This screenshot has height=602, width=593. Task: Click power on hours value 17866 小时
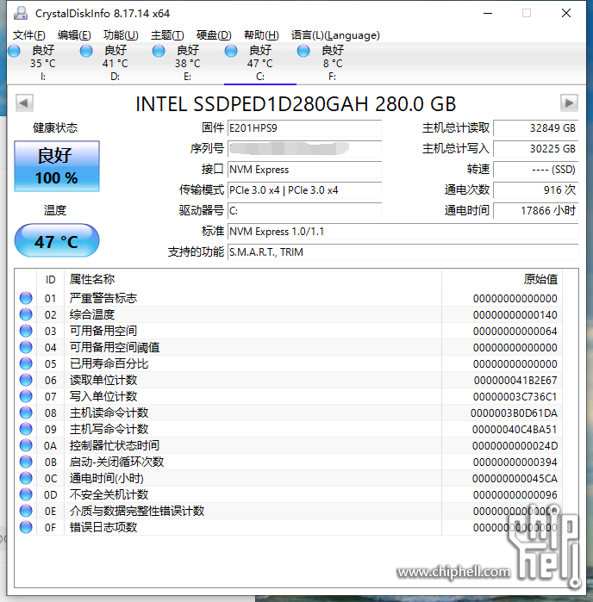pyautogui.click(x=536, y=211)
